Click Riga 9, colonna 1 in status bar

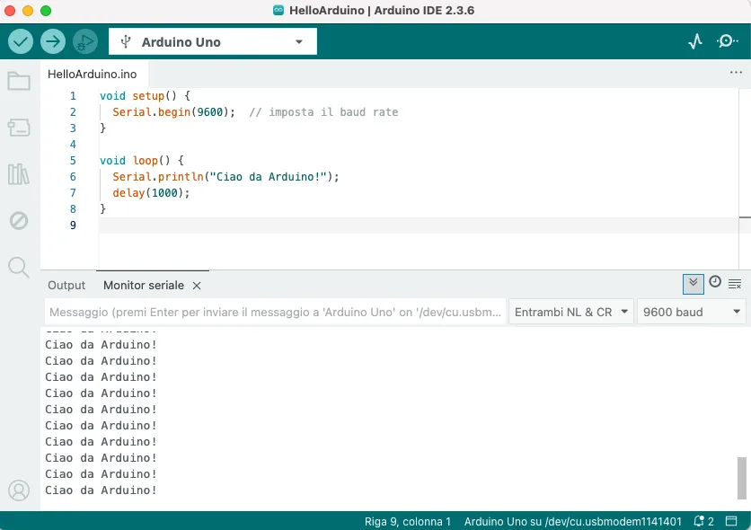click(408, 521)
